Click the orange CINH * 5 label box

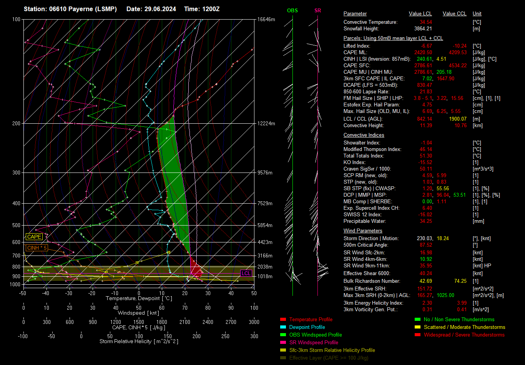coord(37,248)
